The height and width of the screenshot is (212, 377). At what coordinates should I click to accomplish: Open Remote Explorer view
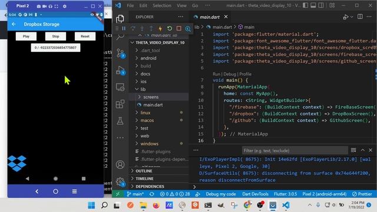click(120, 87)
